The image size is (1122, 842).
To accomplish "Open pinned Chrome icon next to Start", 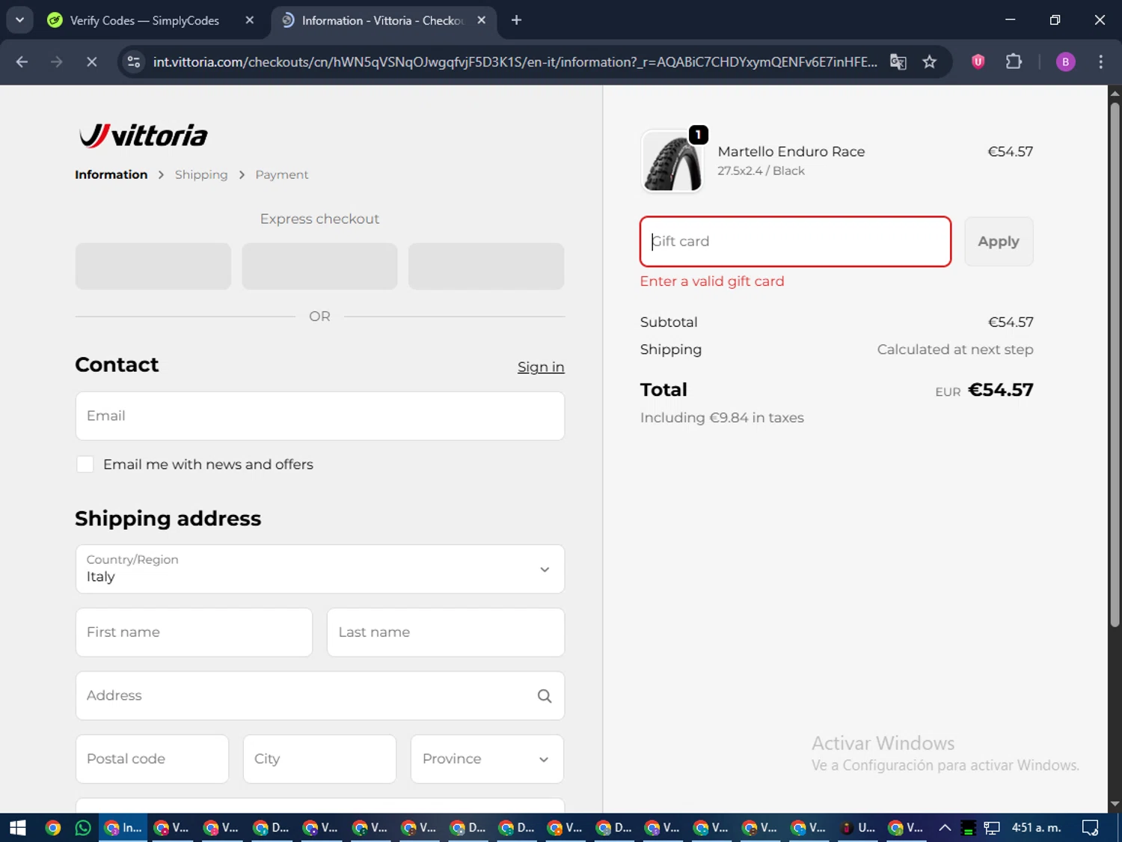I will 52,828.
